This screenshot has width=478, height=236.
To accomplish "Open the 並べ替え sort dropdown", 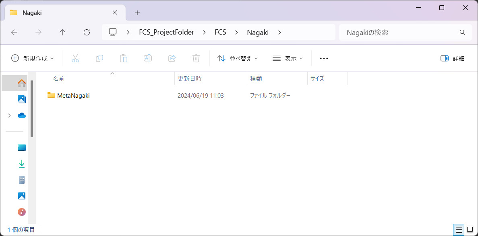I will click(238, 58).
